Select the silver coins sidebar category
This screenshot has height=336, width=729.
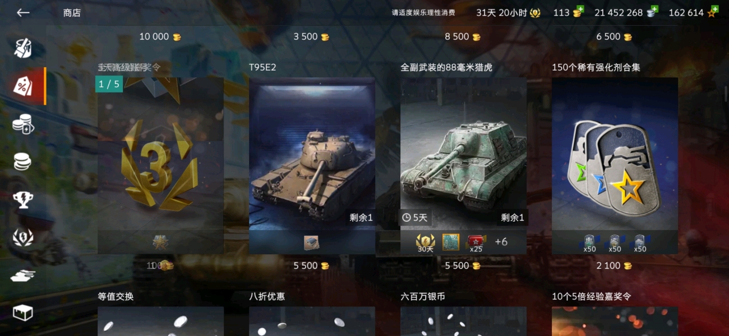coord(23,162)
